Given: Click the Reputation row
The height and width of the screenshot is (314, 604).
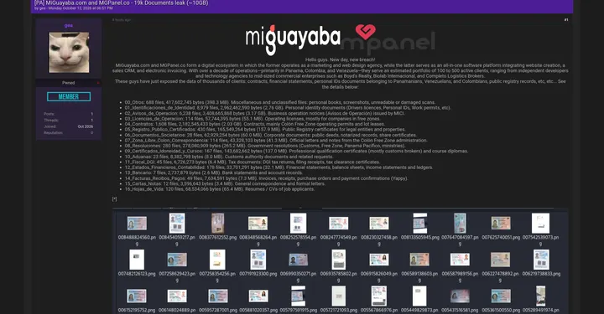Looking at the screenshot, I should pos(69,132).
